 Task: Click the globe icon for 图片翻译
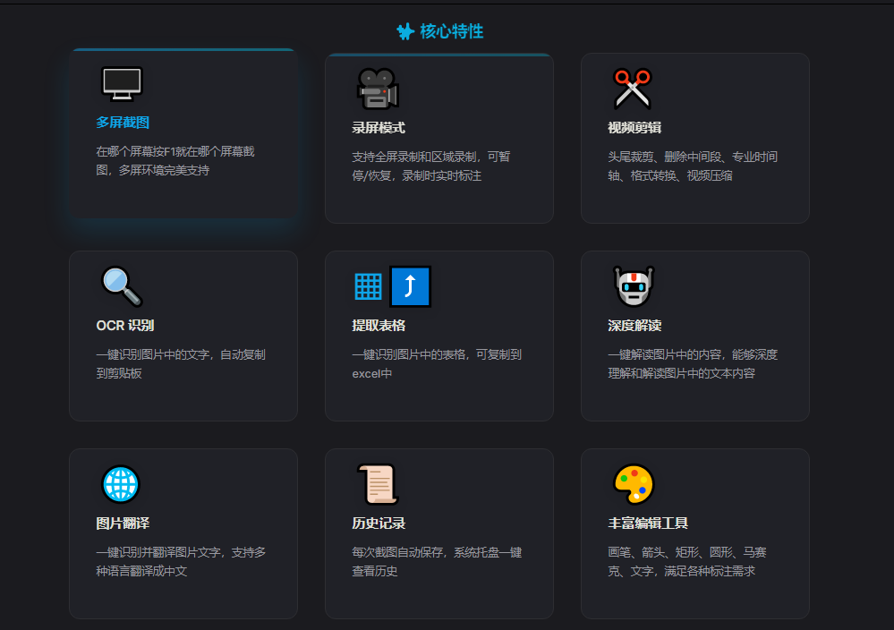121,483
